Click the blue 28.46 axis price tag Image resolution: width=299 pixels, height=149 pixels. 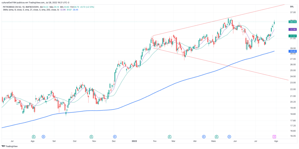293,51
